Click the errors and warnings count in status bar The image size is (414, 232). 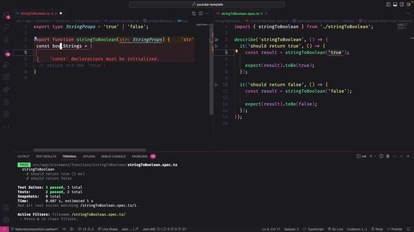[86, 229]
